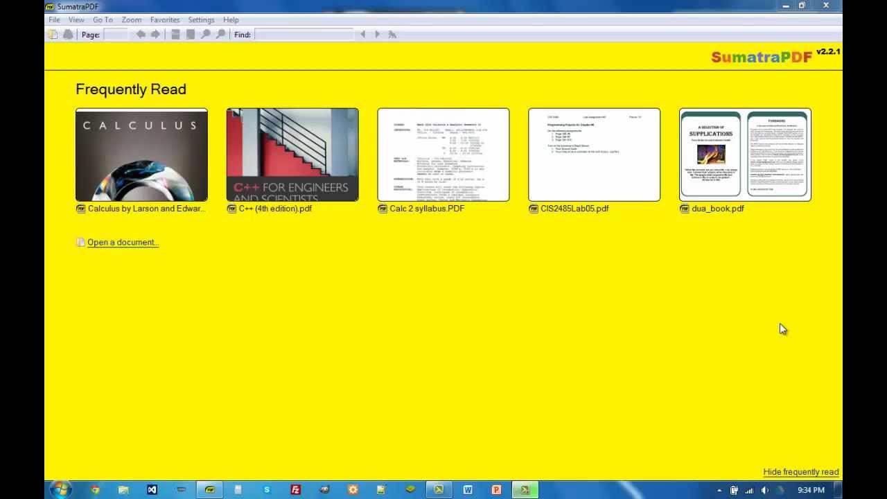This screenshot has height=499, width=887.
Task: Click 'CIS2485Lab05.pdf' file name
Action: (x=574, y=209)
